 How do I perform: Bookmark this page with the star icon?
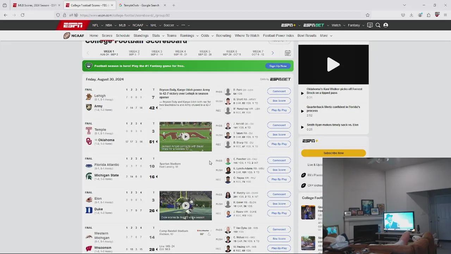pos(367,15)
